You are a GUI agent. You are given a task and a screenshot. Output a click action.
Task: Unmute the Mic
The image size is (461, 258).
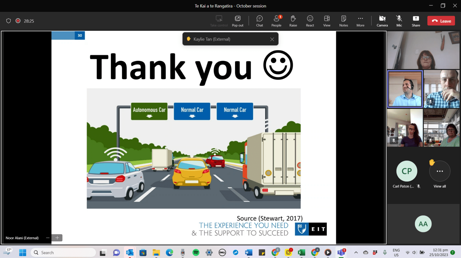pos(399,21)
